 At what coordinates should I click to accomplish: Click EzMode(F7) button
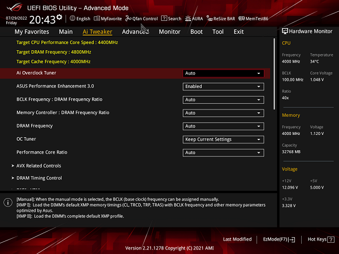[x=279, y=239]
